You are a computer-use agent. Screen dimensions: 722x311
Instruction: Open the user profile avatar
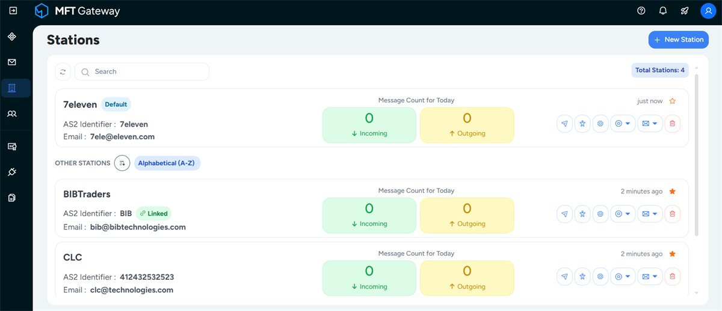click(x=708, y=11)
